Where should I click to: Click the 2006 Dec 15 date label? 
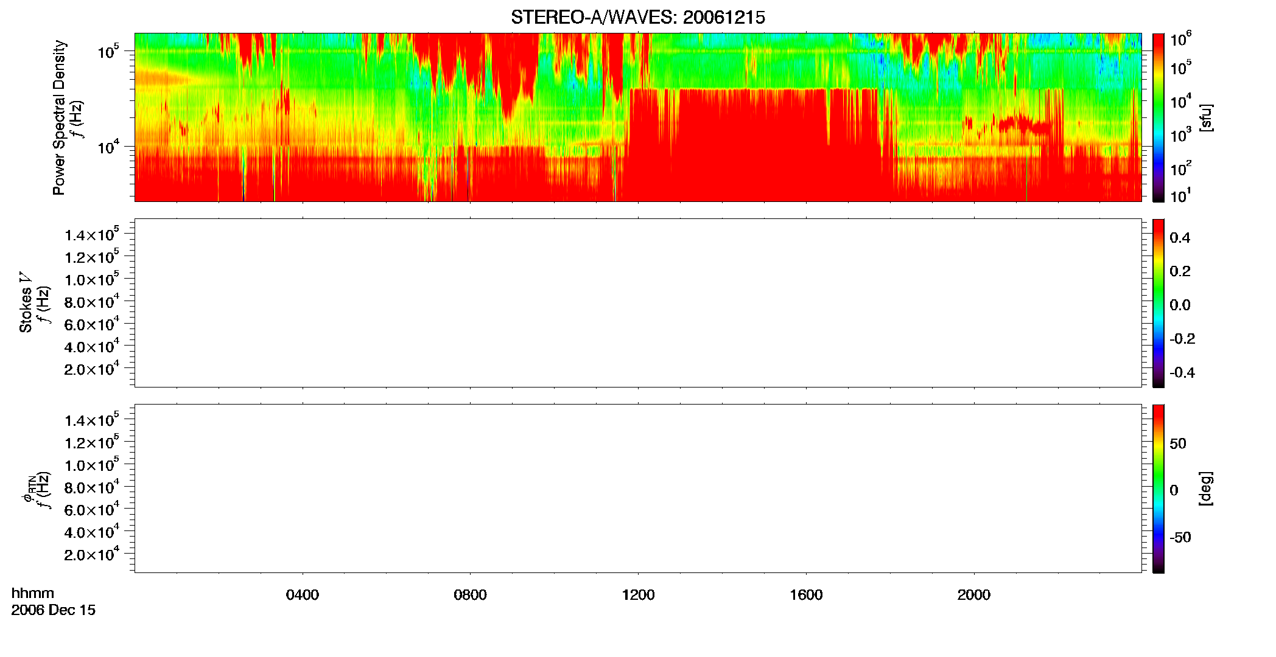[54, 610]
